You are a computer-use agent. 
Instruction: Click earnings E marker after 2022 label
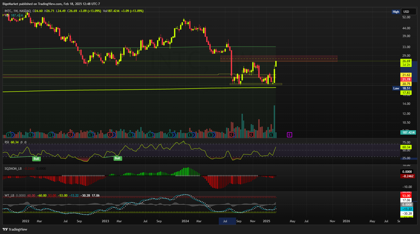point(30,135)
